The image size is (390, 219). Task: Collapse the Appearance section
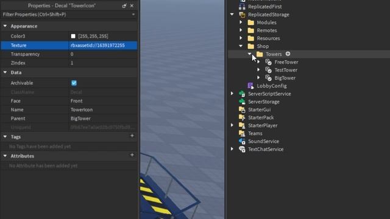point(5,26)
